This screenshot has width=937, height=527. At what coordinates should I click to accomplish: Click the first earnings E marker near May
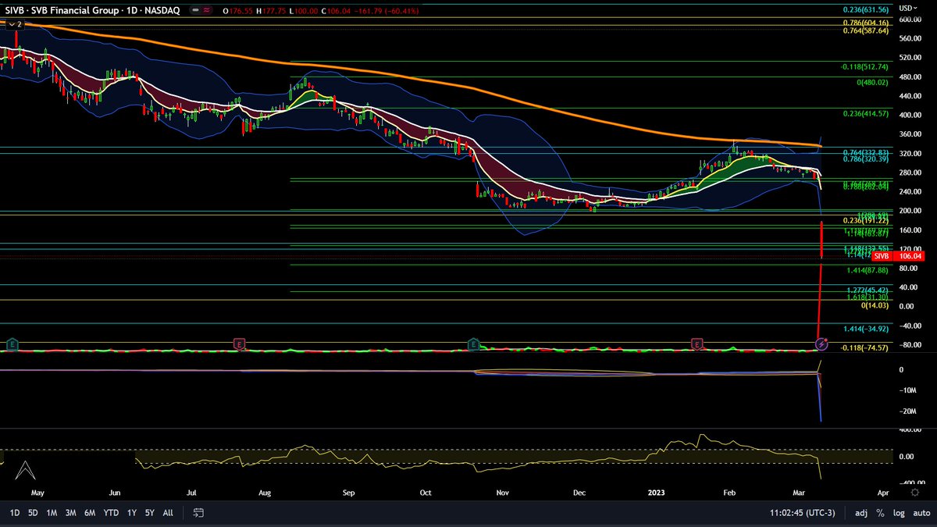click(x=12, y=344)
